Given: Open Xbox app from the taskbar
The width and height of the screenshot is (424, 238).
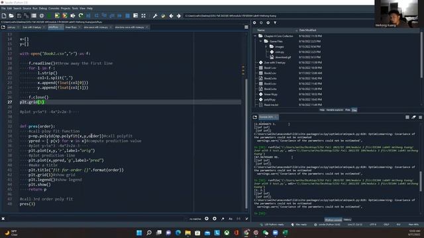Looking at the screenshot, I should [227, 233].
